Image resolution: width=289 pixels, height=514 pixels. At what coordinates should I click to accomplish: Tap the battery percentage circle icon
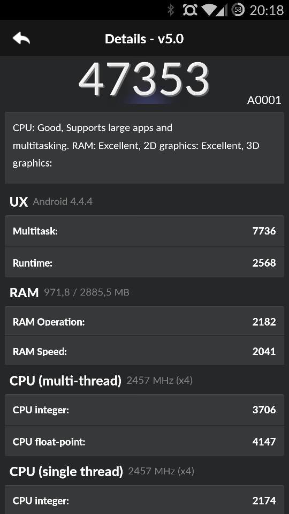(x=238, y=10)
